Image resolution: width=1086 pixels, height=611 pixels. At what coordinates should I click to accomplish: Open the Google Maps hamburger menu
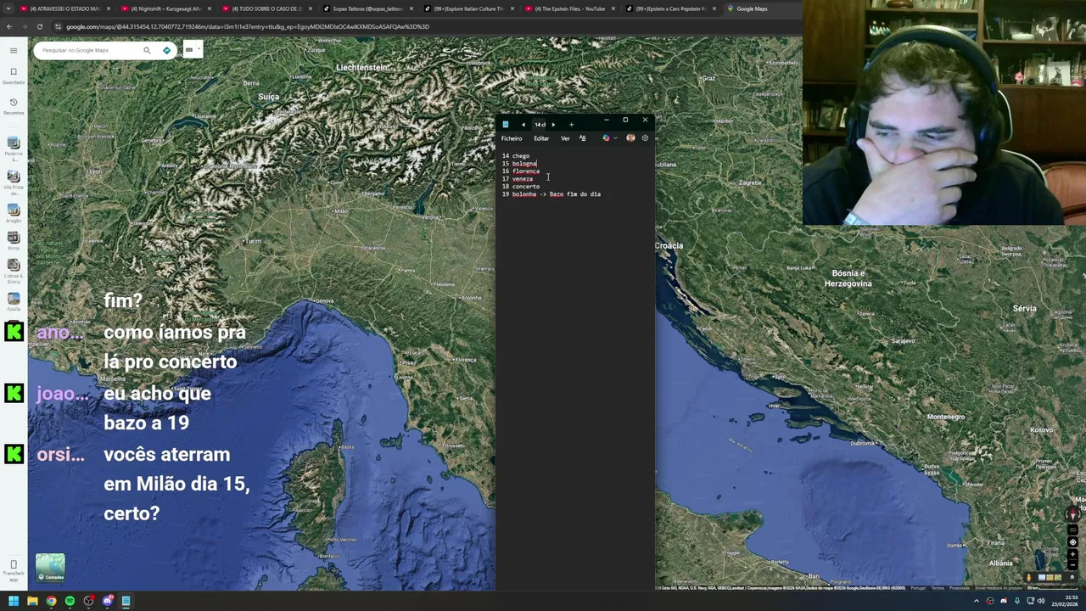[x=14, y=50]
